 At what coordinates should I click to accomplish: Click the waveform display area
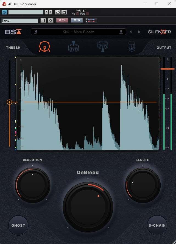point(88,103)
